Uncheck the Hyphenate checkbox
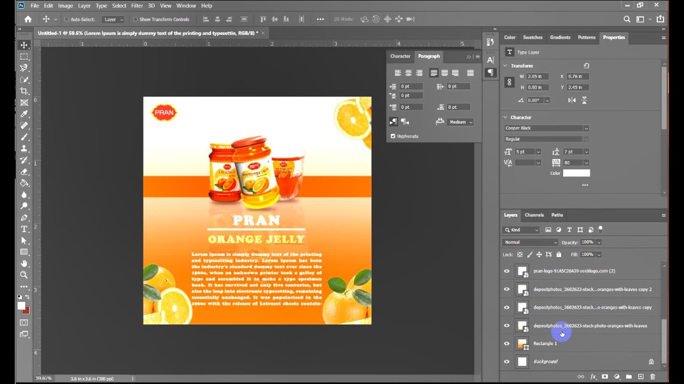This screenshot has height=384, width=684. point(393,136)
